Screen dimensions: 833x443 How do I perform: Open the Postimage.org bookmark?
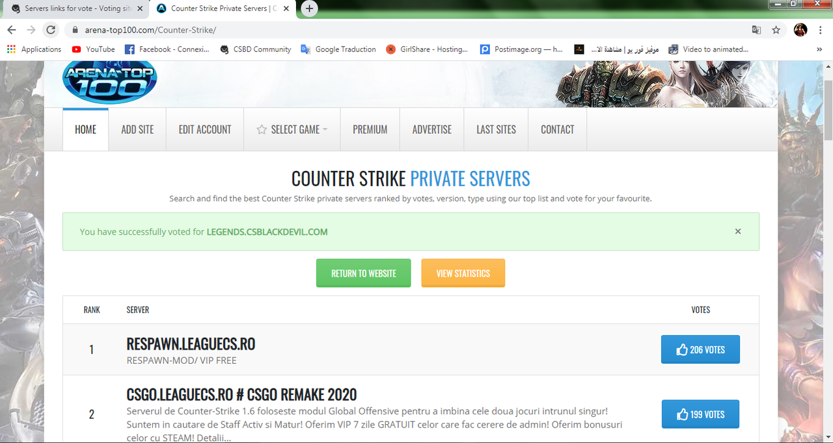[521, 49]
